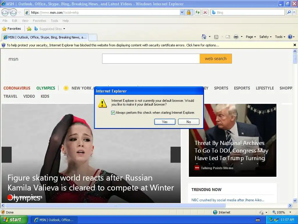Expand the address bar history dropdown
298x224 pixels.
182,13
